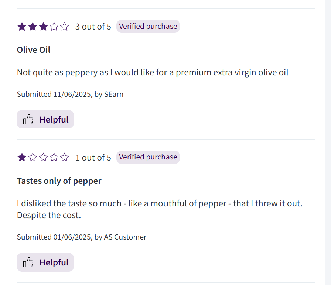Image resolution: width=331 pixels, height=285 pixels.
Task: Click thumbs-up icon under AS Customer's review
Action: pyautogui.click(x=28, y=262)
